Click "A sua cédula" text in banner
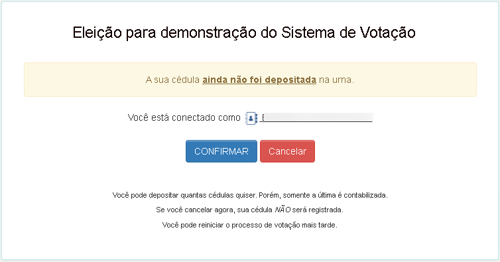This screenshot has width=500, height=262. click(172, 80)
